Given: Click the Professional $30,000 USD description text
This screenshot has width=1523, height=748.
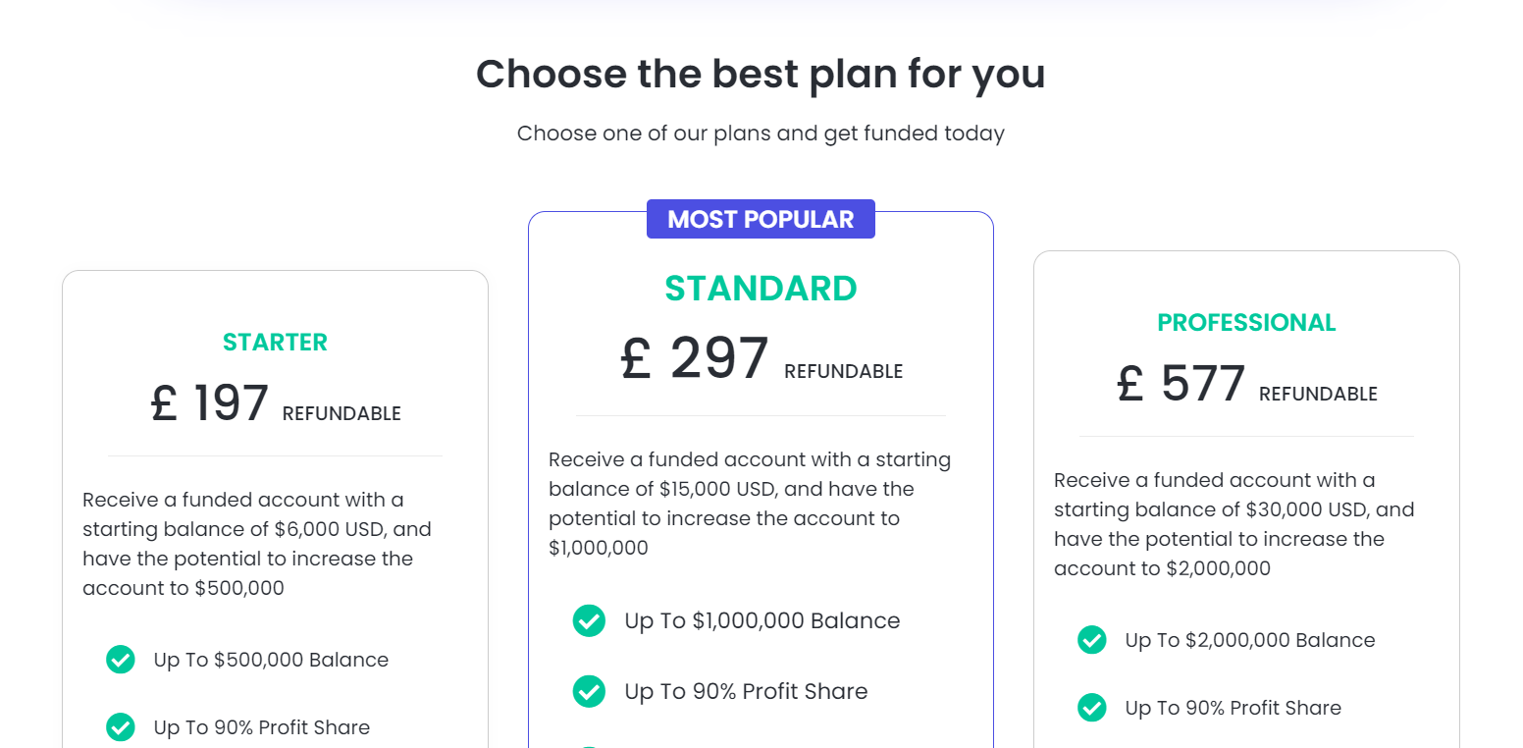Looking at the screenshot, I should (1234, 524).
